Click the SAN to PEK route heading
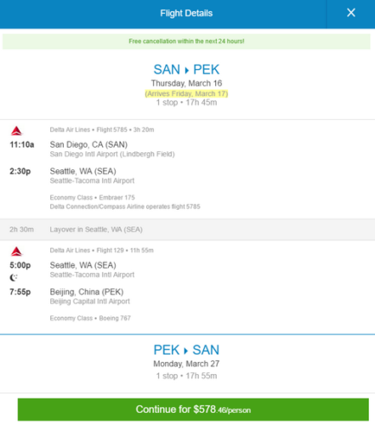Image resolution: width=375 pixels, height=425 pixels. point(186,70)
